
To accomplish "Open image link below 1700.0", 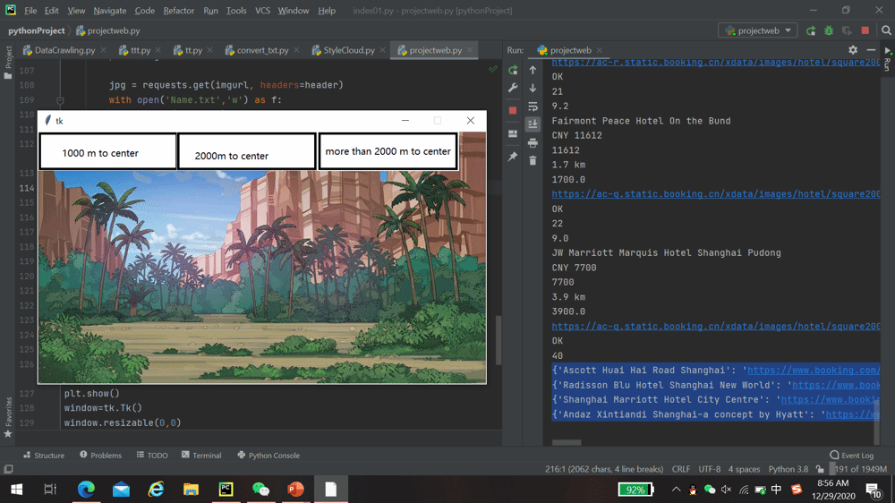I will [716, 194].
